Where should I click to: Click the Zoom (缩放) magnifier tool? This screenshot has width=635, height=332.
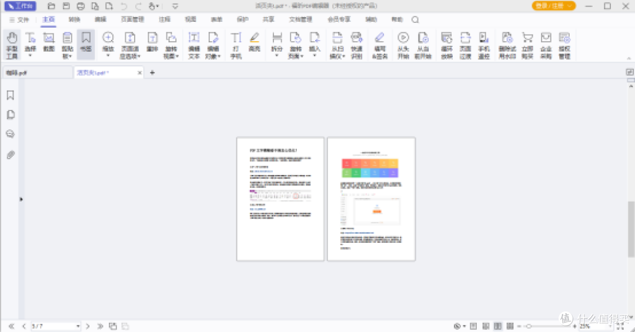point(108,44)
